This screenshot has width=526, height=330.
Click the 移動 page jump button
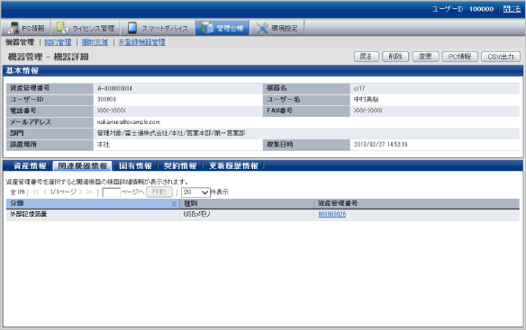(x=159, y=192)
